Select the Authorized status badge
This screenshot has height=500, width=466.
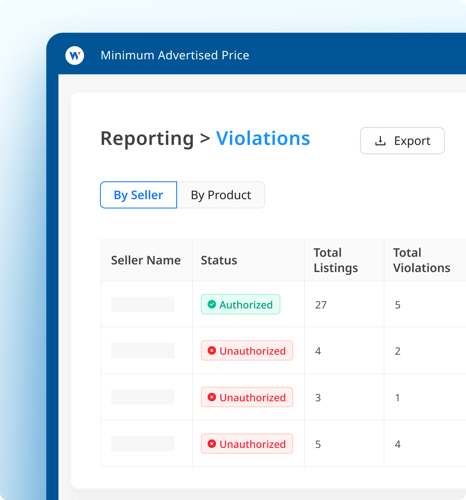(240, 304)
